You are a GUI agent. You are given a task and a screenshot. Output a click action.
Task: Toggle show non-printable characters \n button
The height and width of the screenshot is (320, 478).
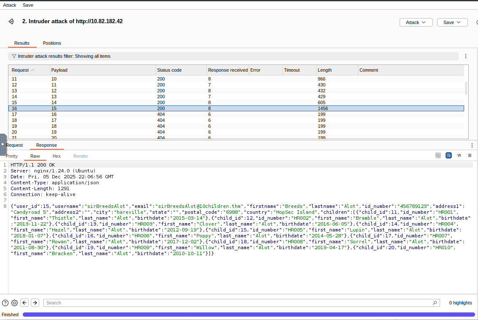[459, 155]
